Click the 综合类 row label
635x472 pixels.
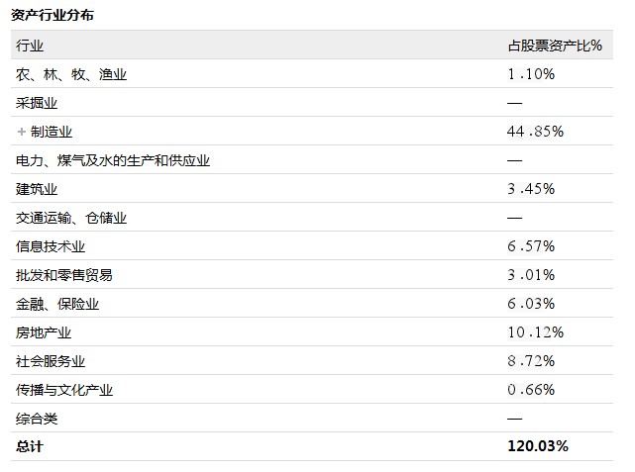point(38,419)
